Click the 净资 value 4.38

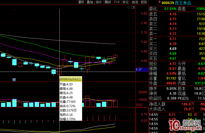(x=173, y=93)
